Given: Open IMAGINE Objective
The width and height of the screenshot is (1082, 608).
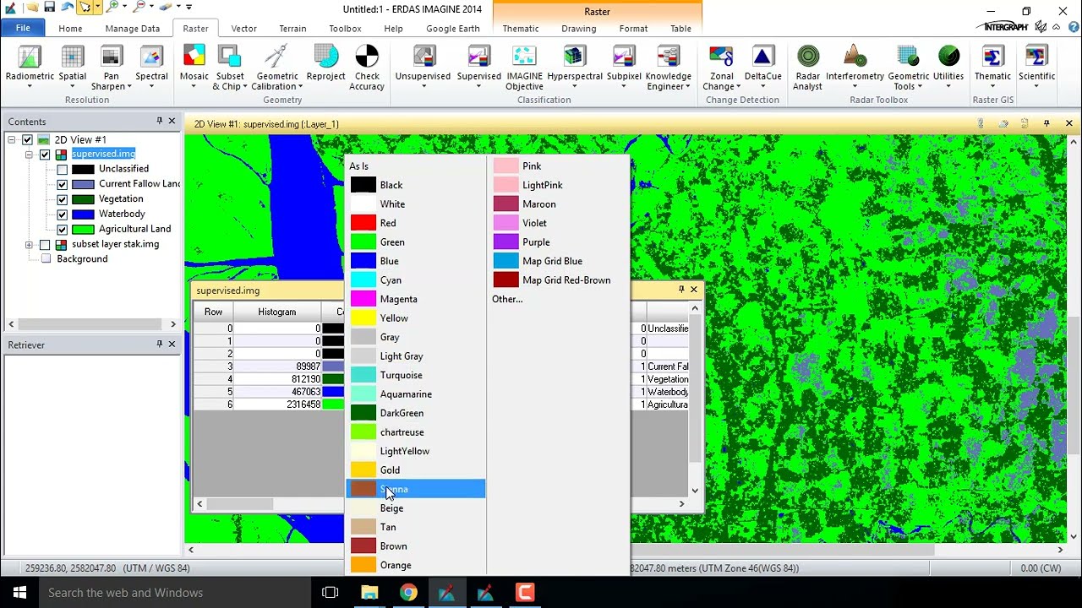Looking at the screenshot, I should (x=524, y=68).
